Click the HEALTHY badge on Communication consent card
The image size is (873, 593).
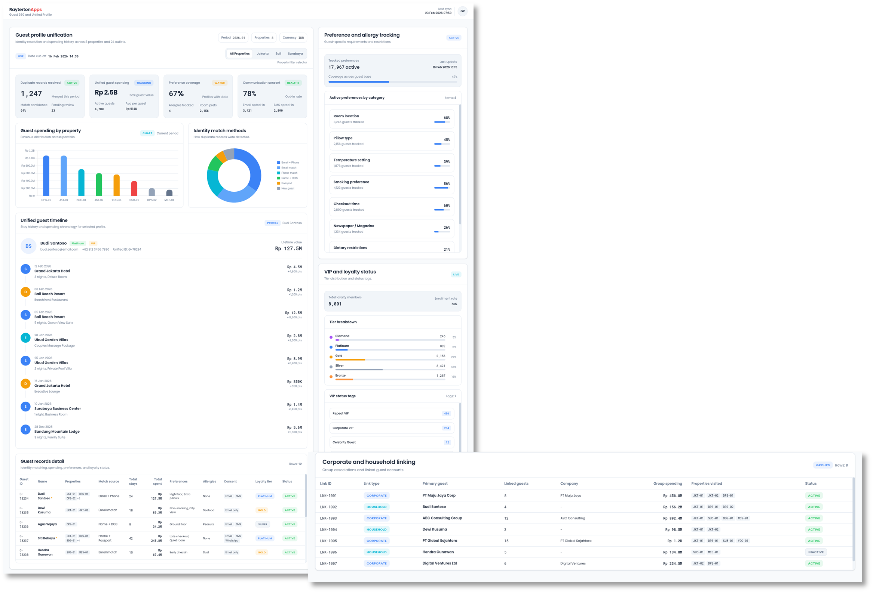[x=293, y=83]
